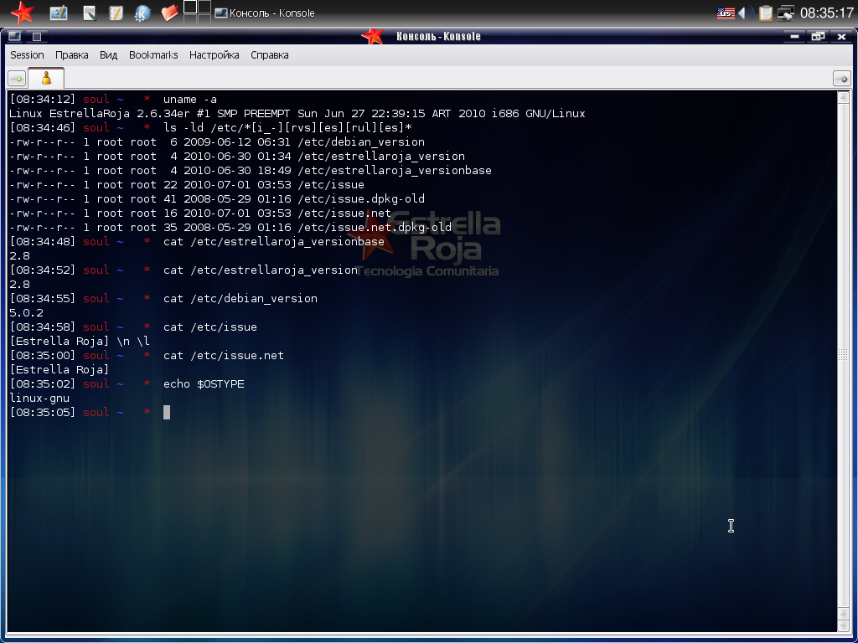Open the Справка menu
This screenshot has width=858, height=643.
click(x=269, y=54)
